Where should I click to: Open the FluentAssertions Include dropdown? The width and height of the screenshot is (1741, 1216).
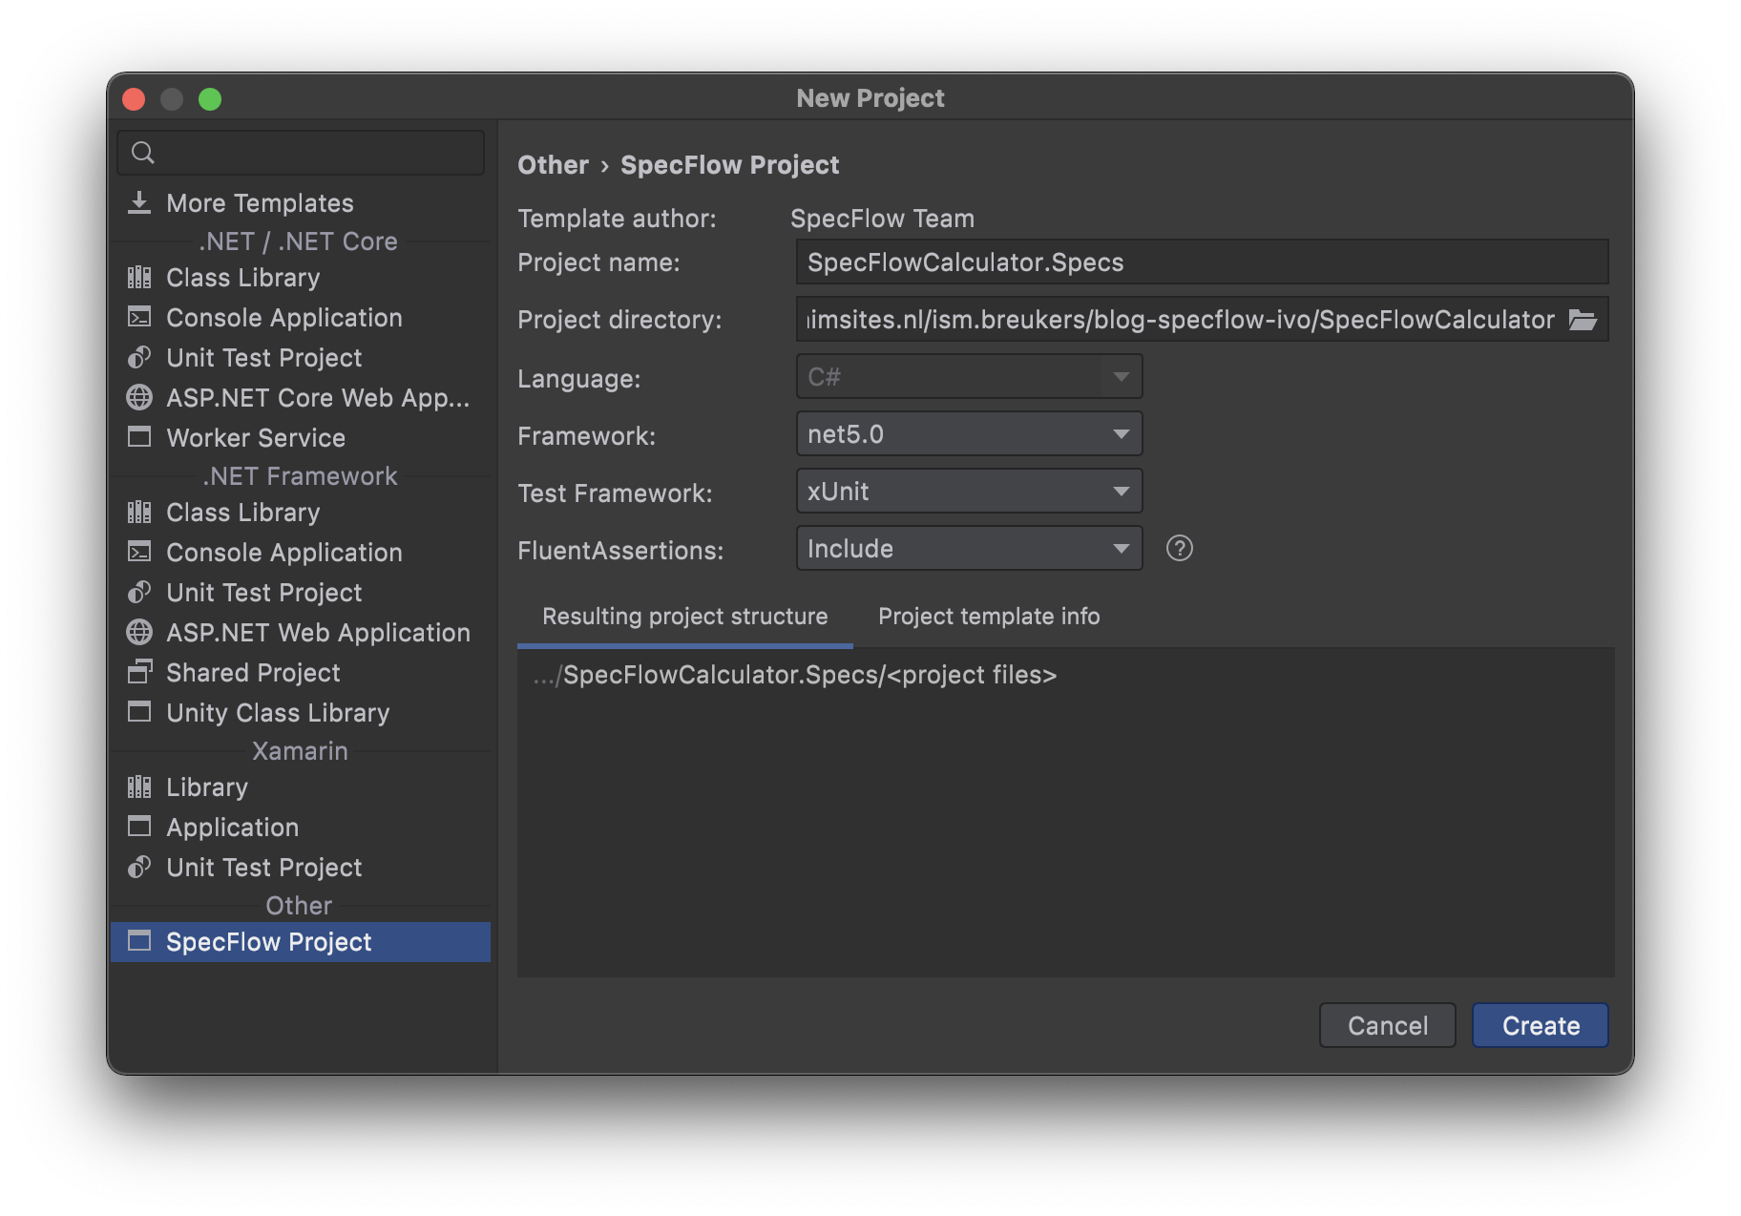click(969, 549)
